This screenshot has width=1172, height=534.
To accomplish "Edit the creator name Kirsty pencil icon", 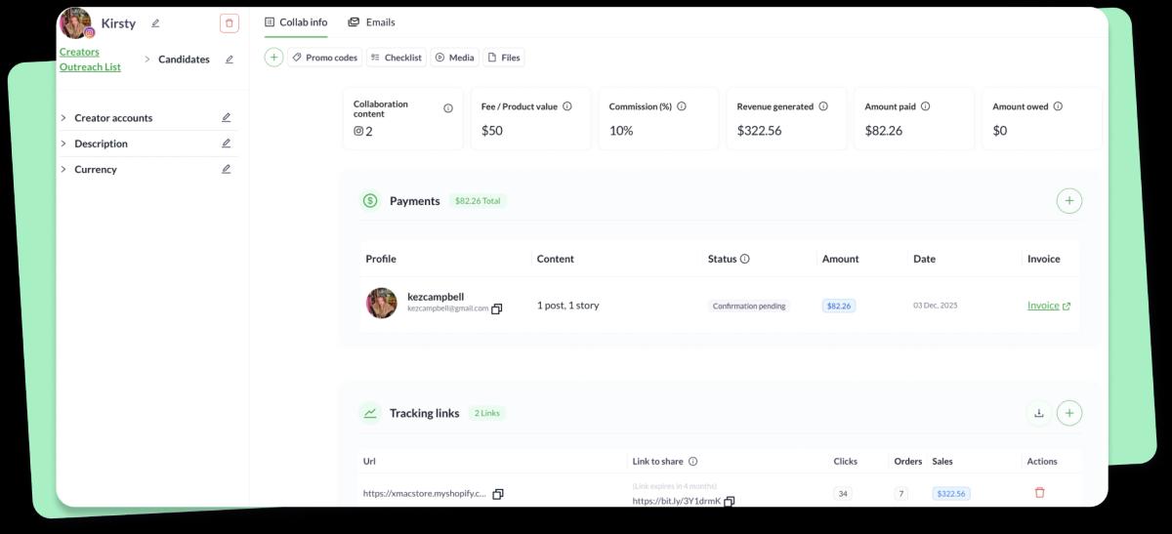I will tap(155, 23).
